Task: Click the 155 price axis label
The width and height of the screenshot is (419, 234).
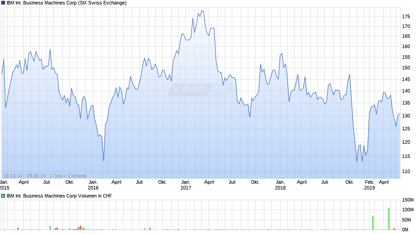Action: (406, 57)
